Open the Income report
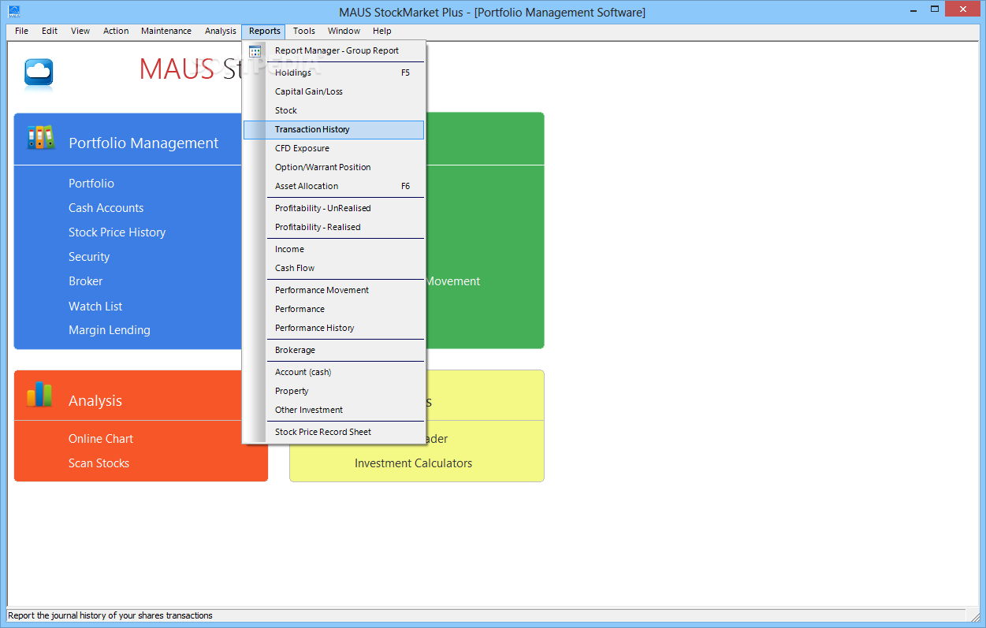Screen dimensions: 986x628 333,249
